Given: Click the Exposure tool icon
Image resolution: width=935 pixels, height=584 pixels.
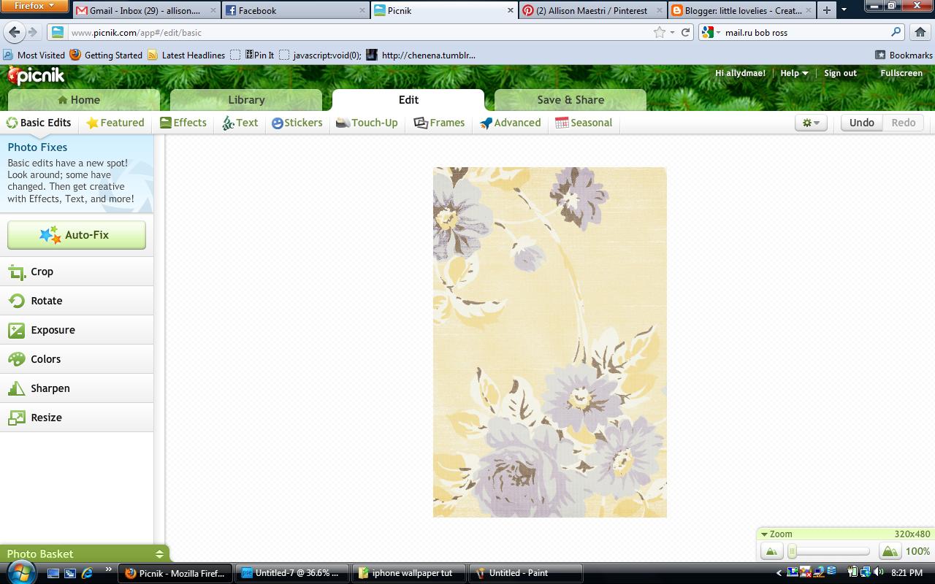Looking at the screenshot, I should [16, 330].
